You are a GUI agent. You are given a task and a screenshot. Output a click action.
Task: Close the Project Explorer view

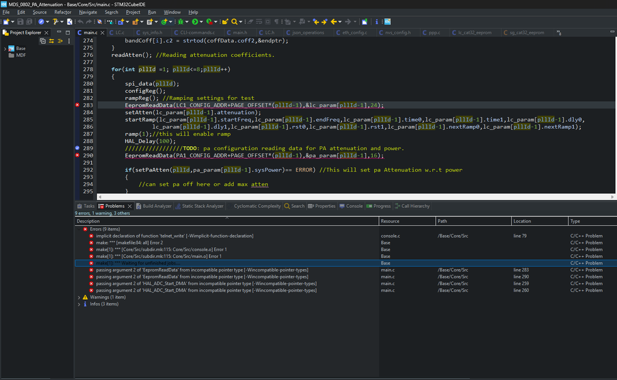tap(46, 33)
